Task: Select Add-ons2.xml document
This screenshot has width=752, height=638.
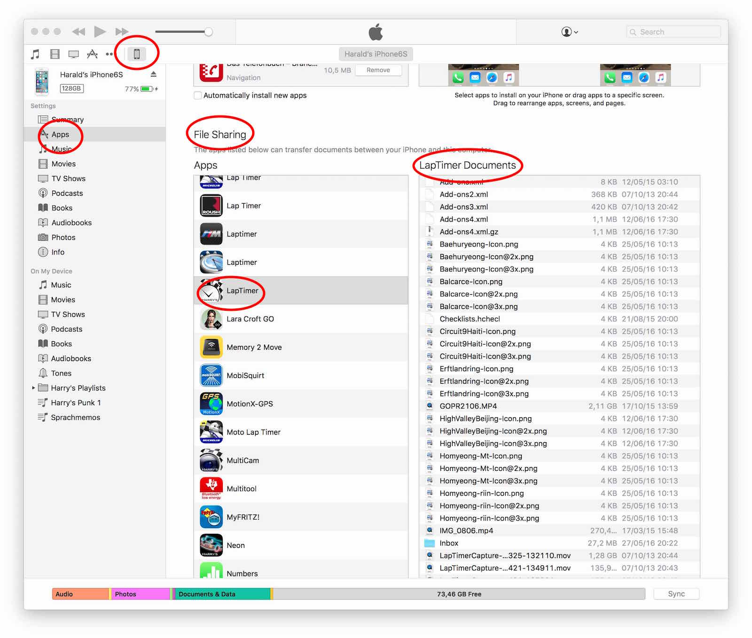Action: tap(559, 194)
